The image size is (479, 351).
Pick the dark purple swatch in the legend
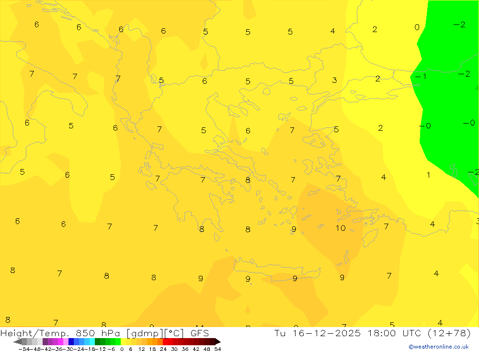(45, 341)
